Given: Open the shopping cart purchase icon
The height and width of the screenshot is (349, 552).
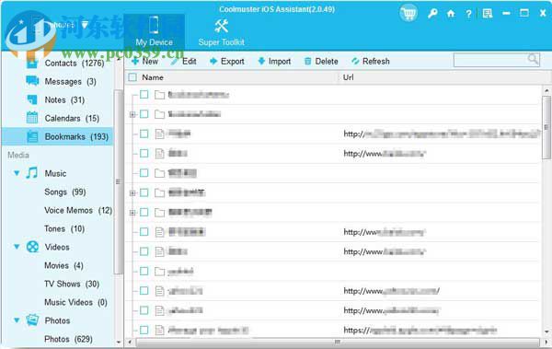Looking at the screenshot, I should point(408,14).
